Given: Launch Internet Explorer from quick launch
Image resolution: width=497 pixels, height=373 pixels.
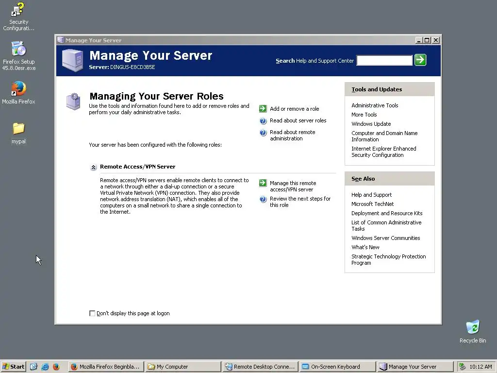Looking at the screenshot, I should tap(45, 367).
